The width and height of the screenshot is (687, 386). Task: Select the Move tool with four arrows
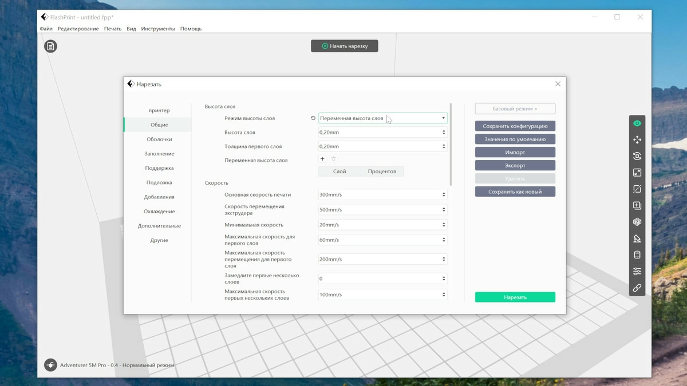pyautogui.click(x=637, y=140)
